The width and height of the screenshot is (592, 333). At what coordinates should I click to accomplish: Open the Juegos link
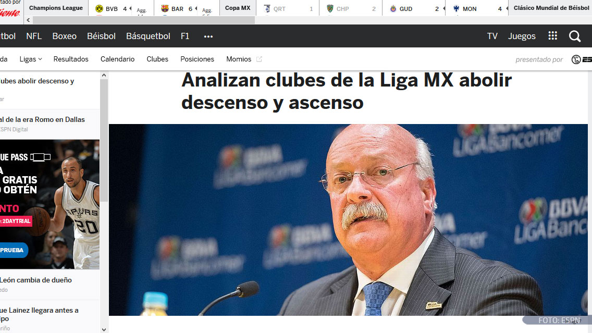tap(522, 36)
